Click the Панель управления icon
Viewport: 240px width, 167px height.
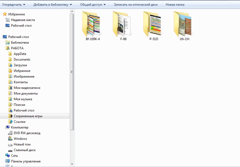8,161
